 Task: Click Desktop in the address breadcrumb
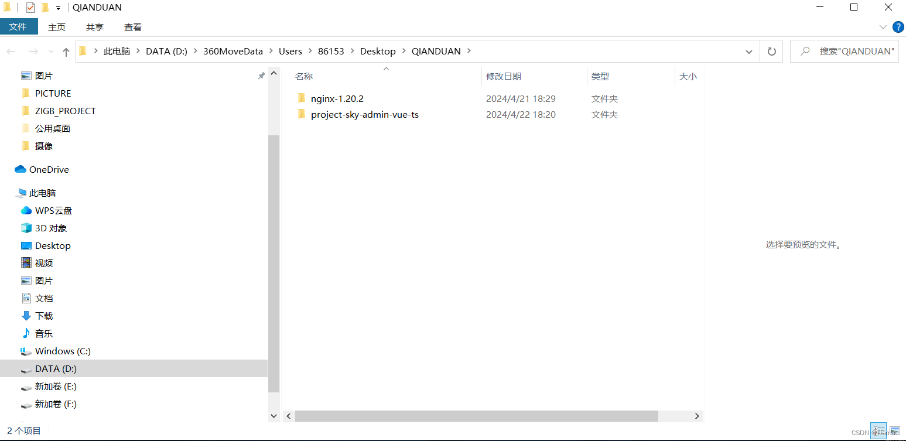tap(378, 52)
